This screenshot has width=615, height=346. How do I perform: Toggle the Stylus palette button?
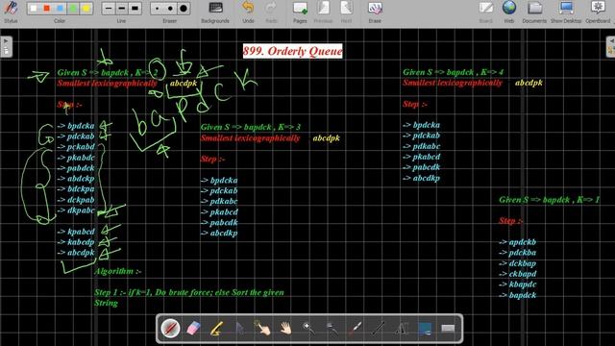(11, 12)
